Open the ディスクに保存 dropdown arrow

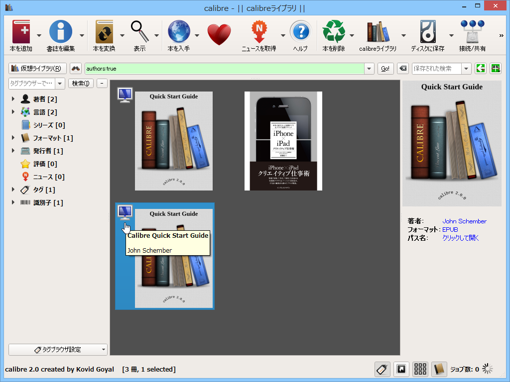(451, 35)
